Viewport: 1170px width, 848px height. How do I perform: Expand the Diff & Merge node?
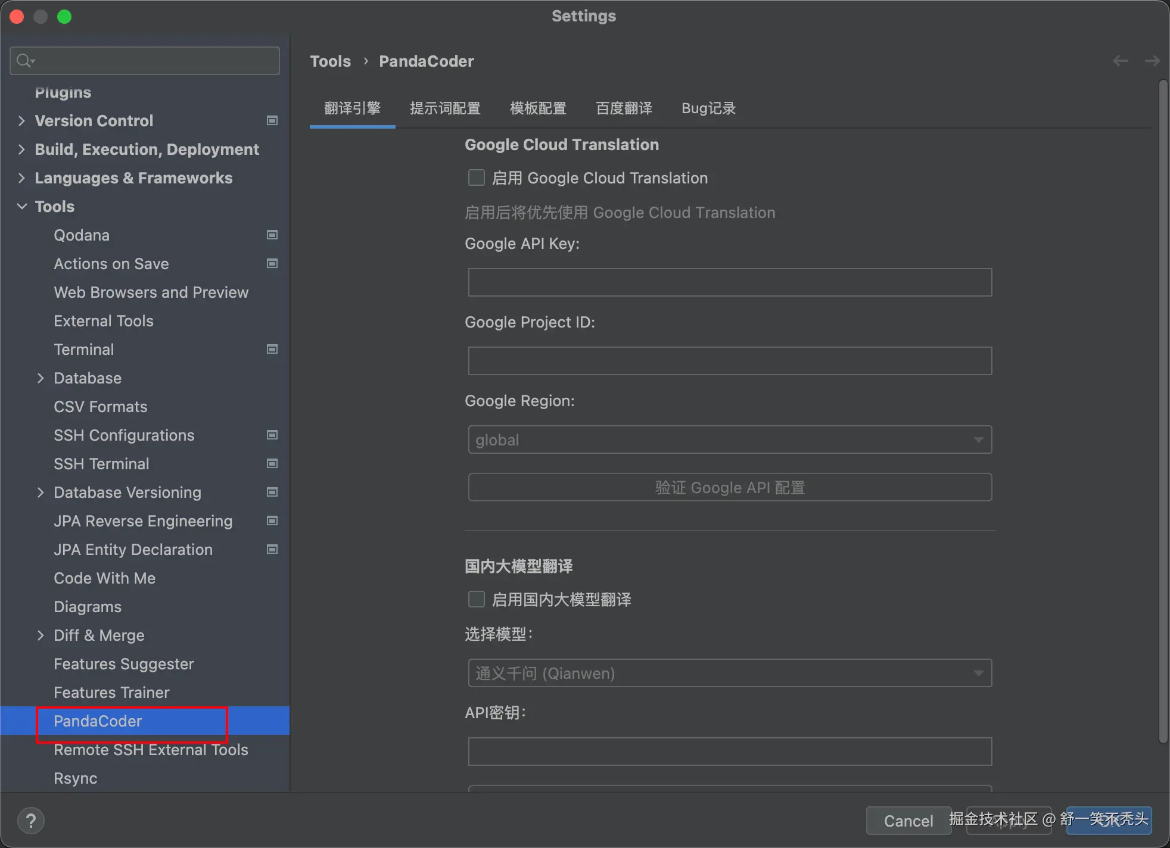pyautogui.click(x=41, y=635)
